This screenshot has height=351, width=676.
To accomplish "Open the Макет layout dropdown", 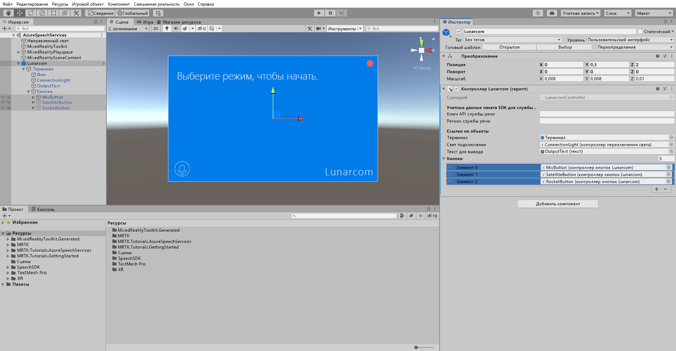I will point(654,13).
